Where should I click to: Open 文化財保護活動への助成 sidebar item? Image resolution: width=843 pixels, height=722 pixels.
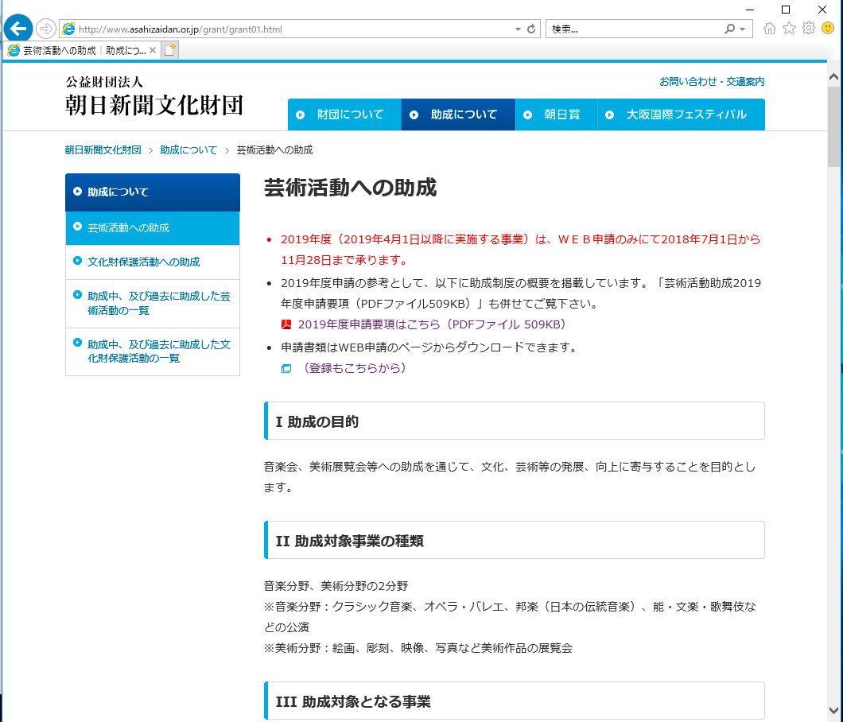click(153, 262)
